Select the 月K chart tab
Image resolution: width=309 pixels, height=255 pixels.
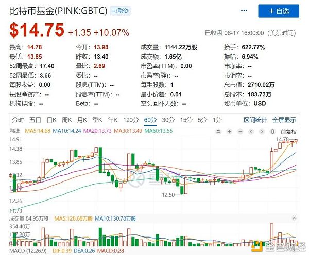(82, 120)
